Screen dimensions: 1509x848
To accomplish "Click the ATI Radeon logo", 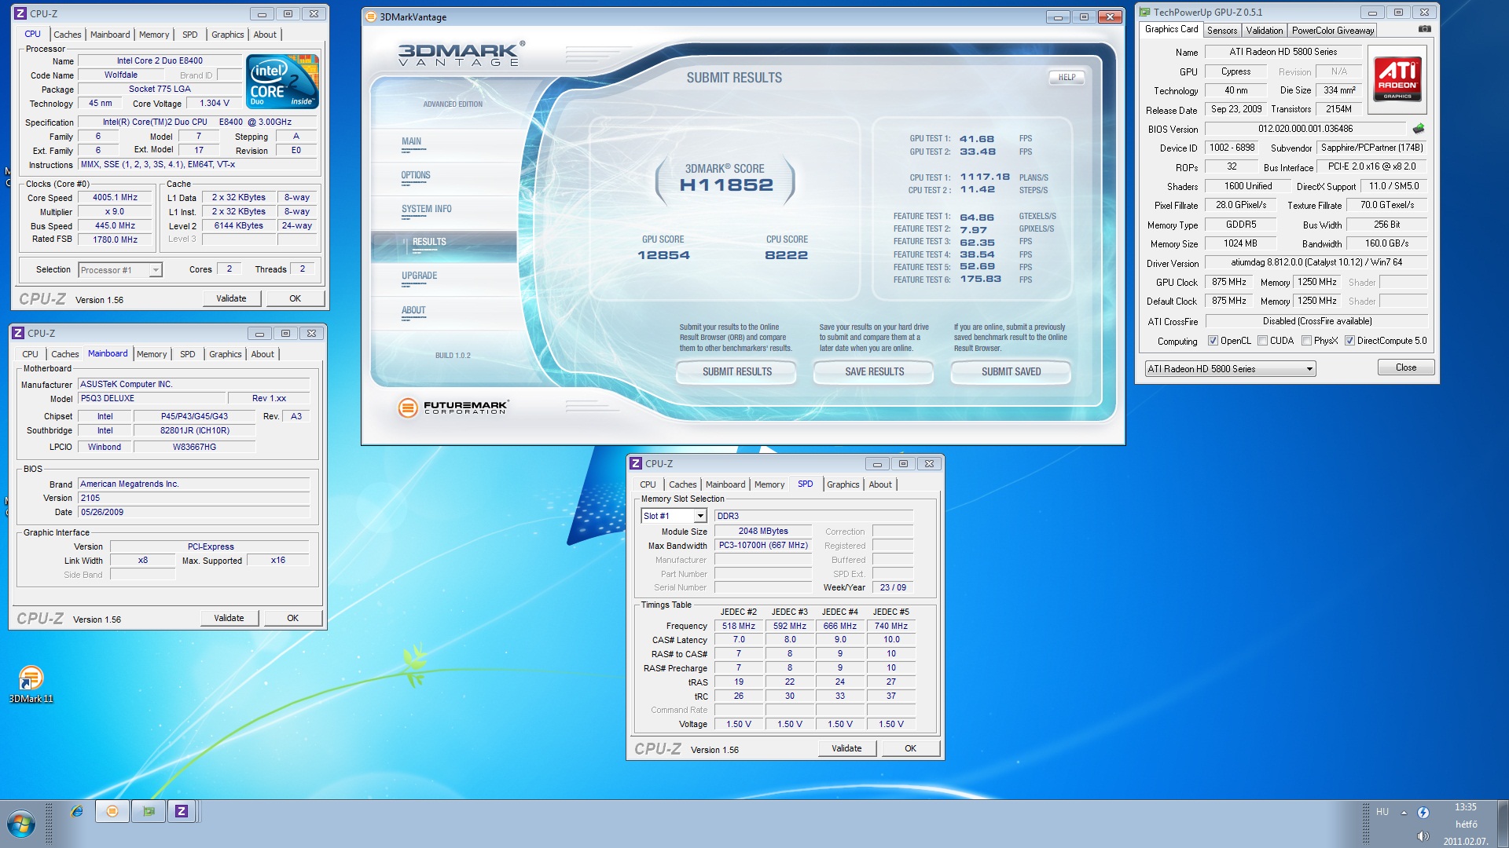I will pos(1397,79).
